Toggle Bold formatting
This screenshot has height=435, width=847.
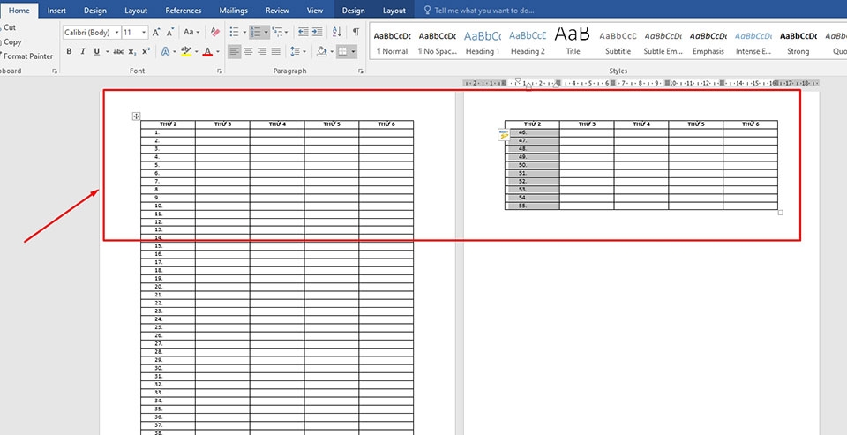(69, 51)
